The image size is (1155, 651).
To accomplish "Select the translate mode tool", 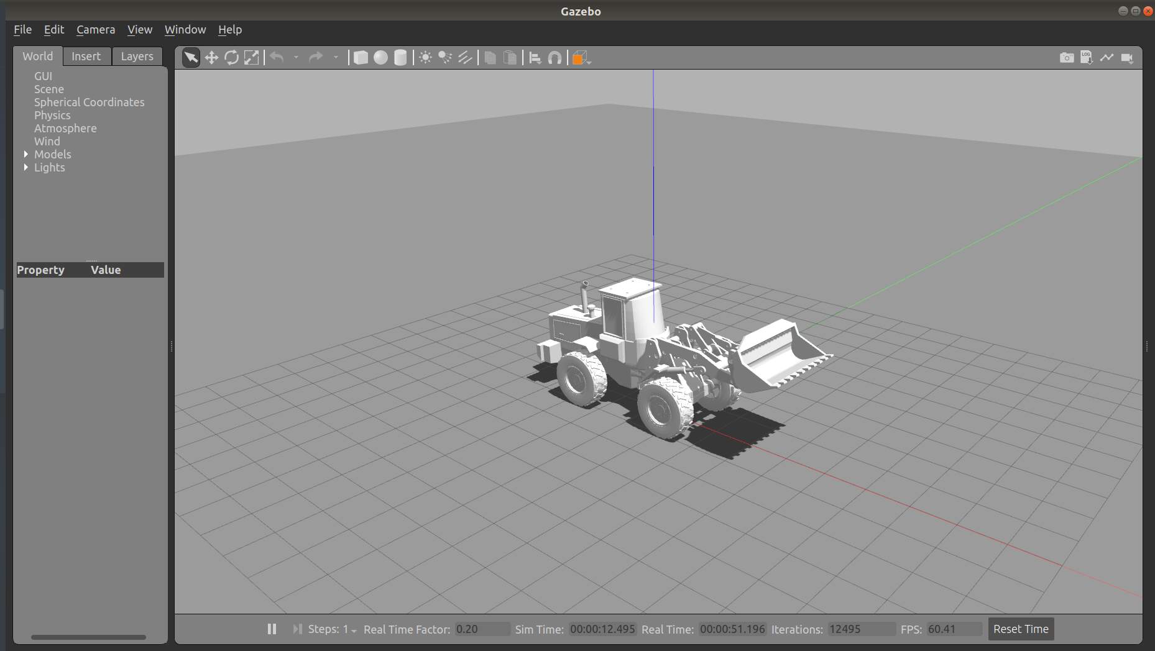I will (211, 58).
